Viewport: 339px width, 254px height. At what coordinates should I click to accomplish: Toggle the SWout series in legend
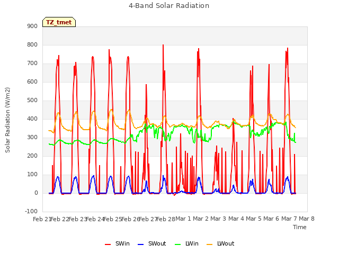(x=152, y=243)
